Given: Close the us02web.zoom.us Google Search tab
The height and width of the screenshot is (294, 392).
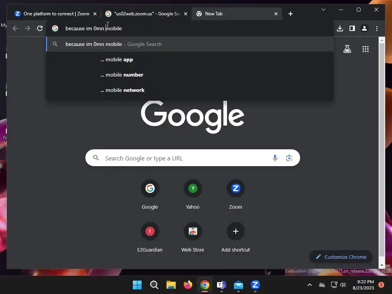Looking at the screenshot, I should click(186, 14).
